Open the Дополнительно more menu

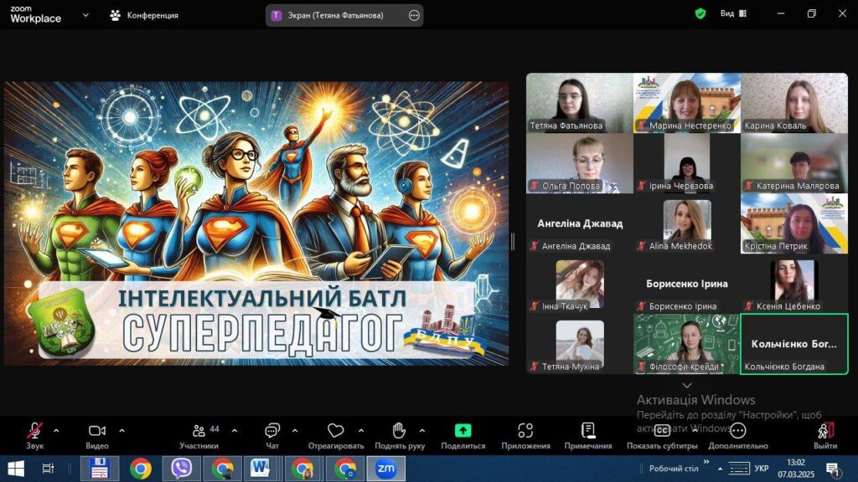click(x=738, y=436)
